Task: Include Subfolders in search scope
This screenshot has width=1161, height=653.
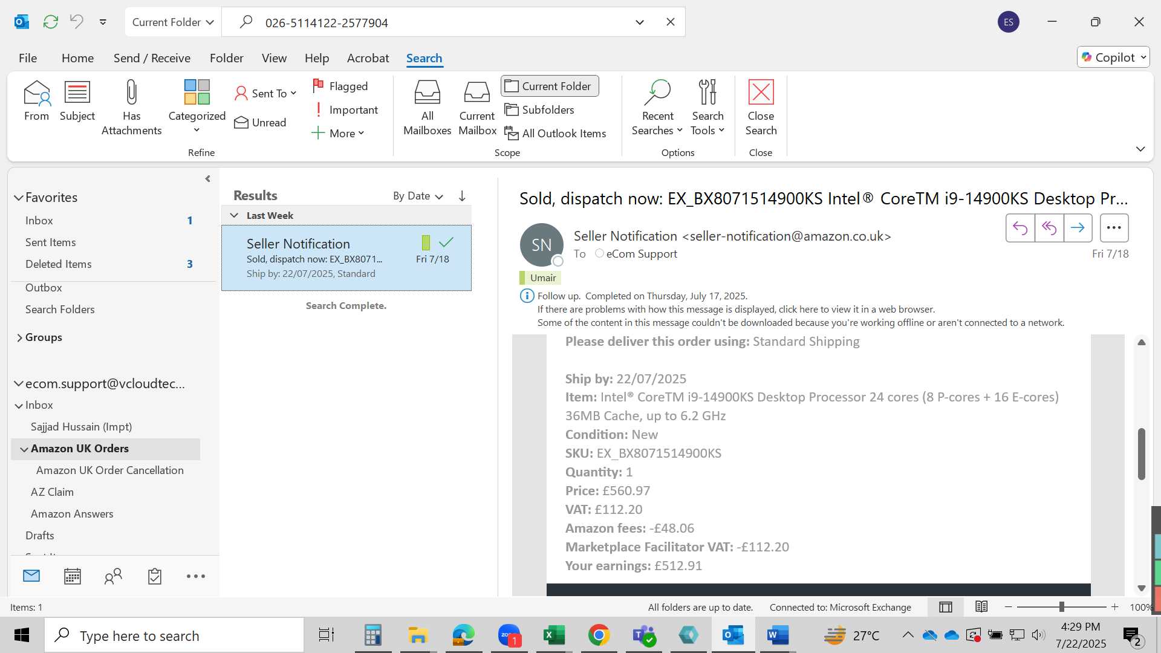Action: [539, 110]
